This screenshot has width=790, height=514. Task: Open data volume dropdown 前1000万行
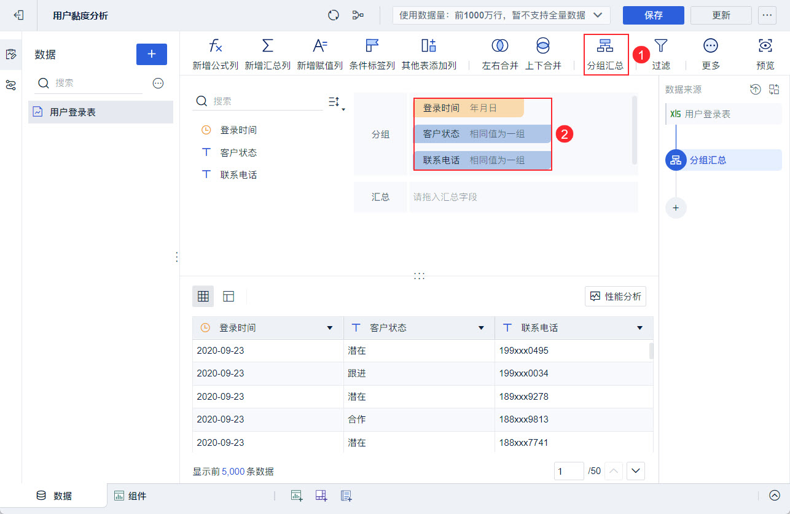click(501, 15)
